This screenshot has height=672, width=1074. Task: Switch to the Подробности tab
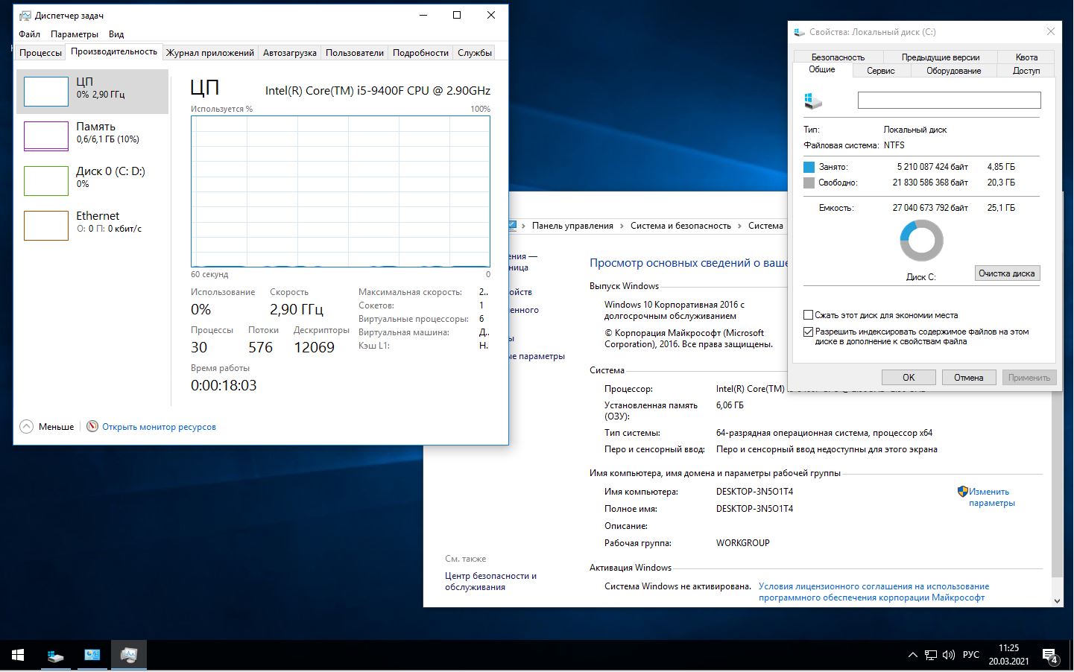click(x=420, y=53)
